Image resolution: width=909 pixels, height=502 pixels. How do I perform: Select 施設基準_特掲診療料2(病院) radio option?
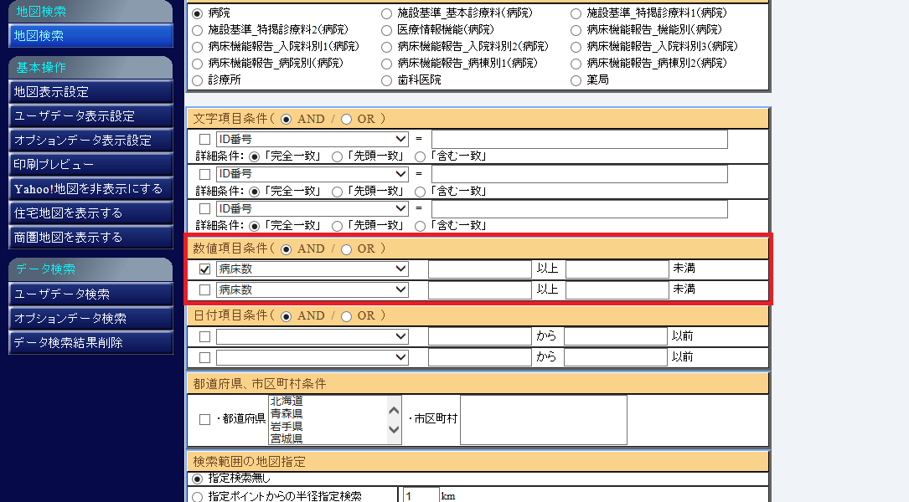(198, 30)
